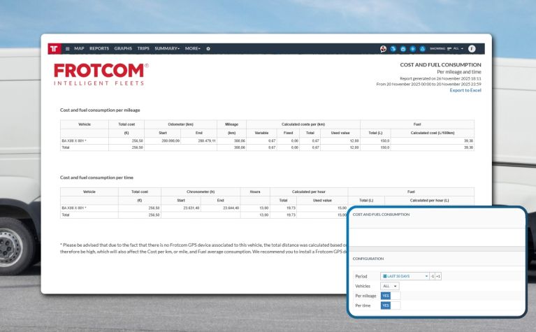Click Total row label in mileage table
536x332 pixels.
65,147
